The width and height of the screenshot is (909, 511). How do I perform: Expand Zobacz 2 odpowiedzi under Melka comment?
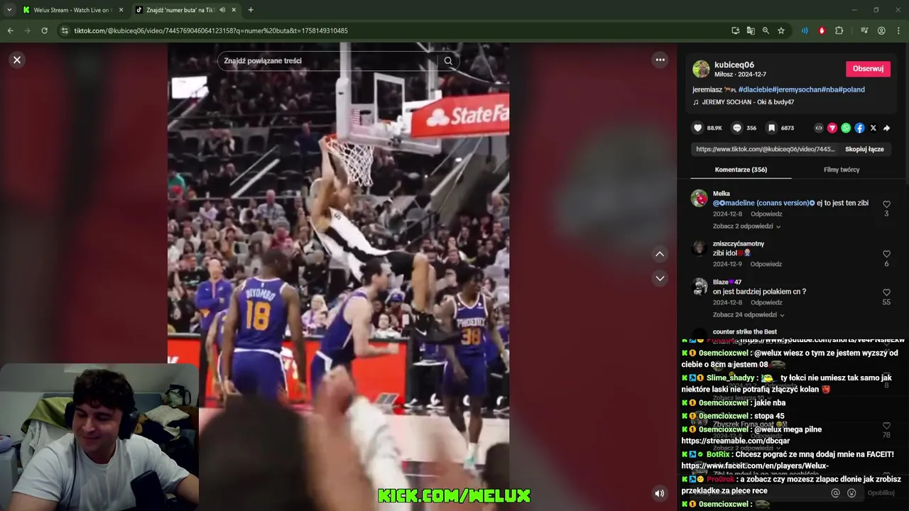coord(746,226)
